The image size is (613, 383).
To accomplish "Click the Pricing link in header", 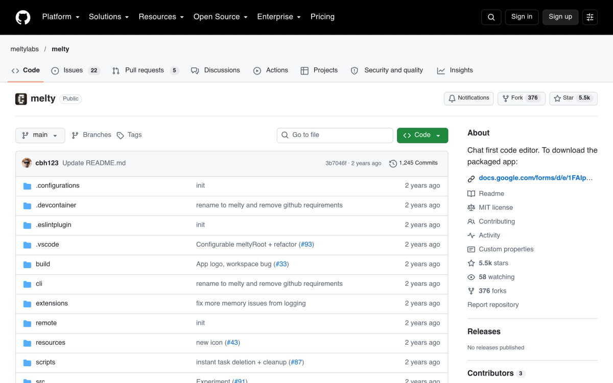I will click(322, 17).
